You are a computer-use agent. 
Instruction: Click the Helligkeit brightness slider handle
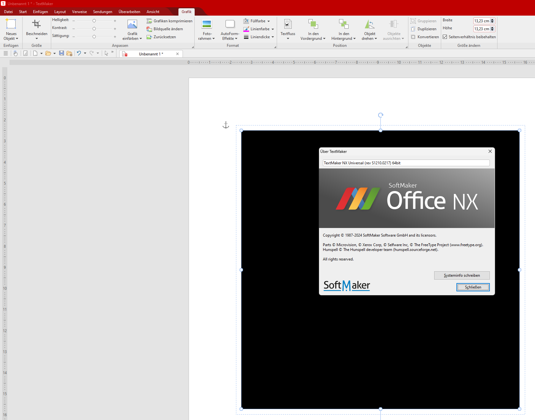click(x=94, y=21)
